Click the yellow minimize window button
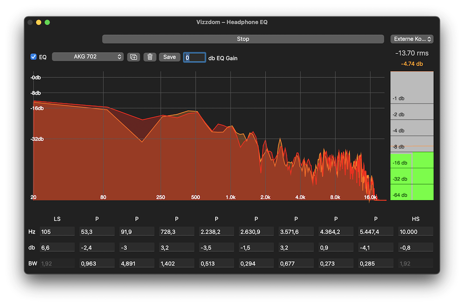Image resolution: width=464 pixels, height=306 pixels. [x=39, y=22]
